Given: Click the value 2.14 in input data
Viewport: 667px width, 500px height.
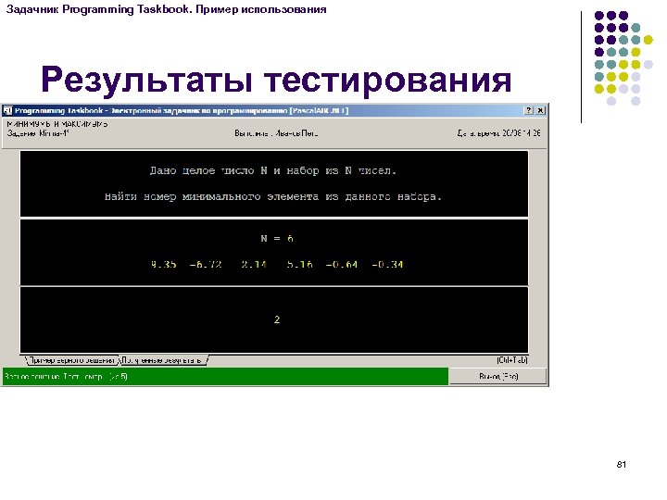Looking at the screenshot, I should coord(254,265).
